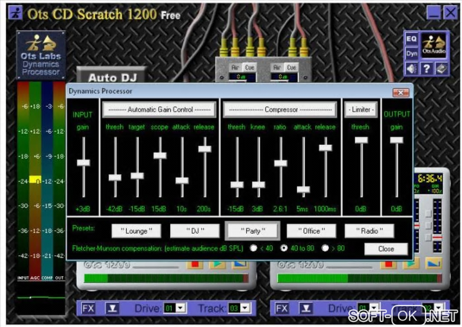Apply the "Lounge" preset
The image size is (462, 327).
pyautogui.click(x=136, y=231)
